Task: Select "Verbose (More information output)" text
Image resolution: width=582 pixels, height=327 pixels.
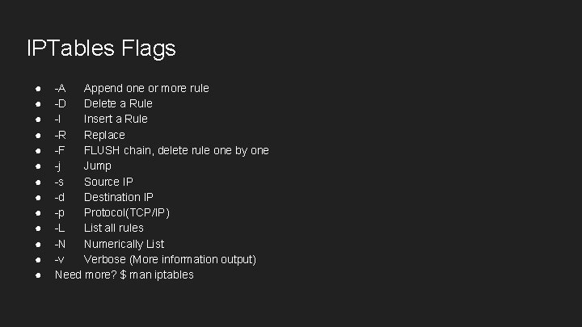Action: point(170,259)
